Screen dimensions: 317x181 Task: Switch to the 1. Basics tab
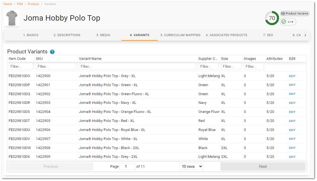31,35
